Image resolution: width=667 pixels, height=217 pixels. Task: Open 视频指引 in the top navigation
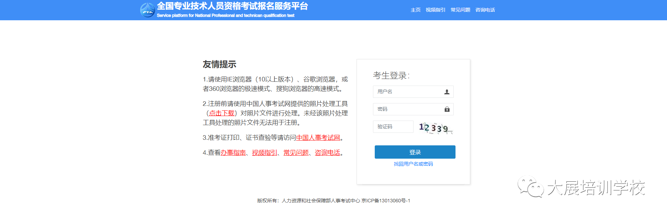pyautogui.click(x=435, y=10)
